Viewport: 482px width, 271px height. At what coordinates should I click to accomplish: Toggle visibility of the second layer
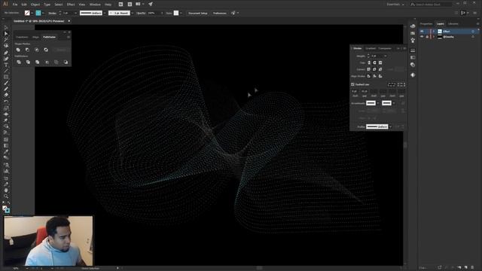pyautogui.click(x=422, y=37)
